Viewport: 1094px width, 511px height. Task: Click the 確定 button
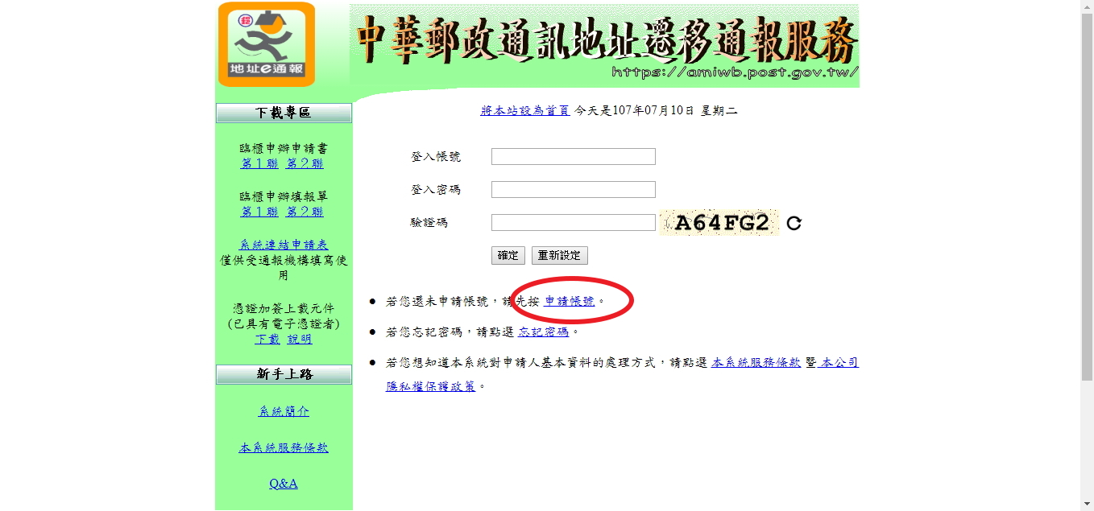[508, 255]
